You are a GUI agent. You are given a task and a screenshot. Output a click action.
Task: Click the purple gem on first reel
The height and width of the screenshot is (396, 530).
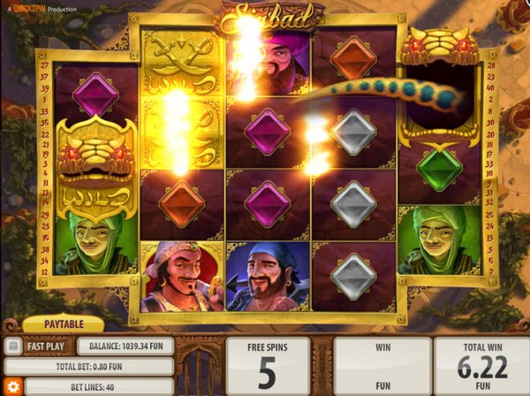pos(95,94)
